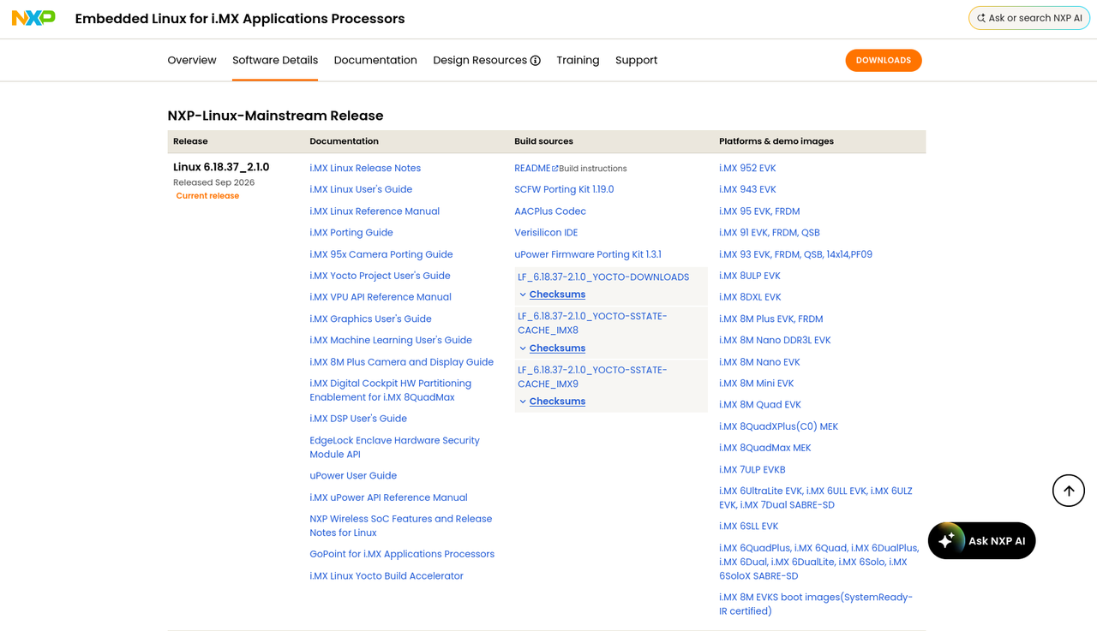Viewport: 1097px width, 631px height.
Task: Open the i.MX Linux User's Guide
Action: pyautogui.click(x=361, y=189)
